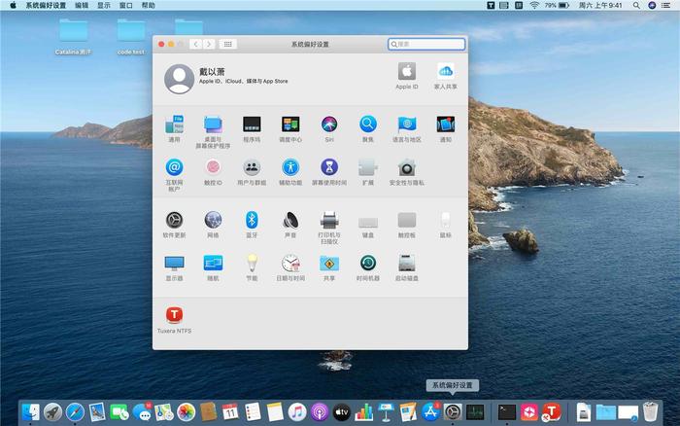This screenshot has height=426, width=680.
Task: Go back with the toolbar back arrow
Action: coord(195,44)
